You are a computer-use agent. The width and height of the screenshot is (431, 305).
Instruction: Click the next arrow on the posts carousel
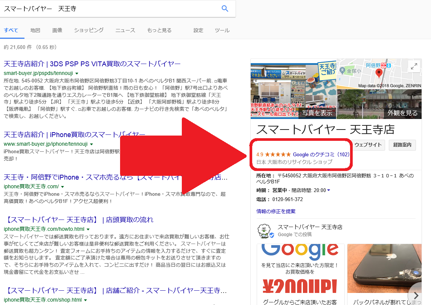point(416,295)
